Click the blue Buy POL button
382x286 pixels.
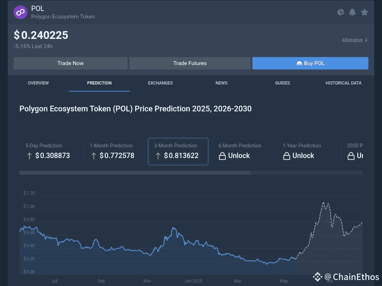pyautogui.click(x=310, y=63)
